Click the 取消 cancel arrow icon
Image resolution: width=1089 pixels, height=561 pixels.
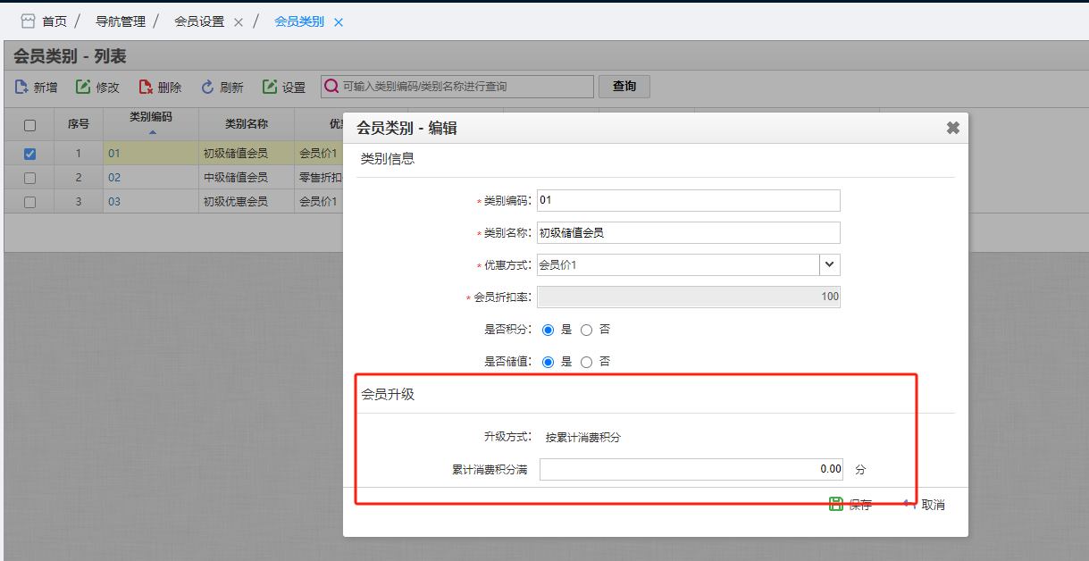click(909, 504)
